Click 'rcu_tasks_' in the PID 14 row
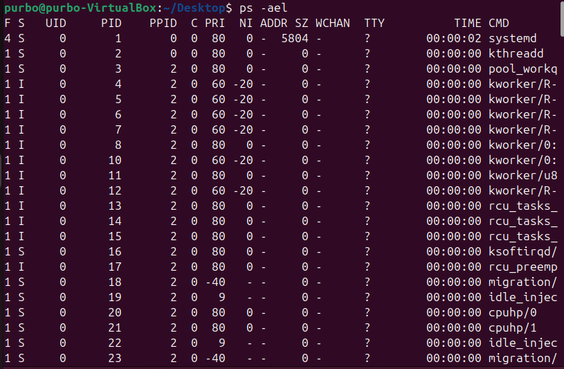Image resolution: width=564 pixels, height=369 pixels. (522, 221)
